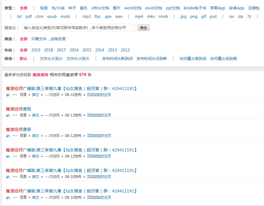Image resolution: width=264 pixels, height=206 pixels.
Task: Filter results by year 2013
Action: pos(113,50)
